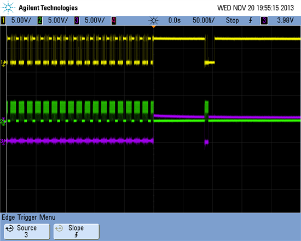Click the channel 2 ground level marker
This screenshot has width=301, height=241.
(x=3, y=121)
